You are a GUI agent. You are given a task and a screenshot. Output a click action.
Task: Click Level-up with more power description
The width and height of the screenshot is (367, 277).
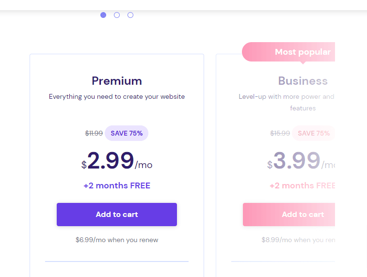(287, 102)
